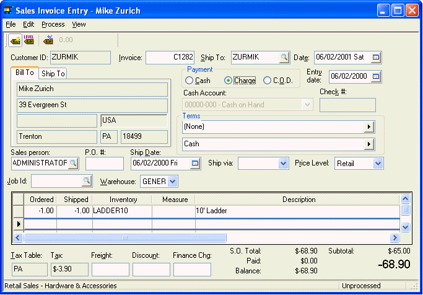
Task: Expand the Cash terms arrow
Action: click(368, 144)
